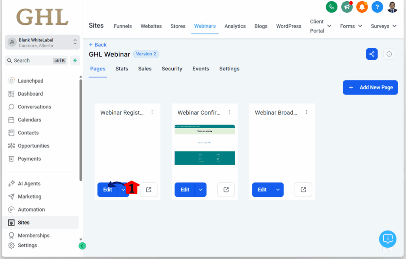Screen dimensions: 406x259
Task: Click the sidebar vertical scrollbar
Action: [81, 130]
